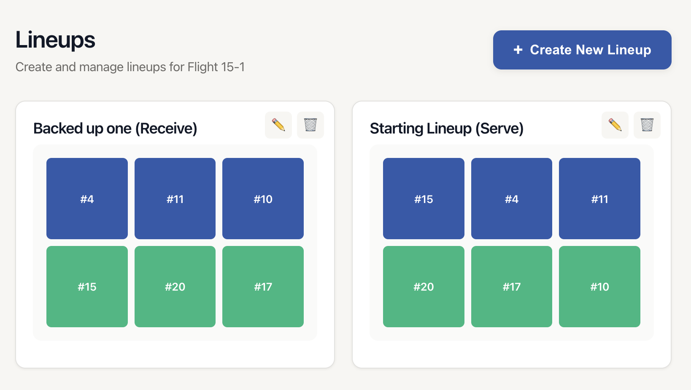Screen dimensions: 691x390
Task: Select green tile #17 in Starting Lineup
Action: pyautogui.click(x=511, y=286)
